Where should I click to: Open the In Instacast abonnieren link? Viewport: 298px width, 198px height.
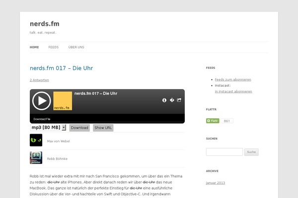[x=233, y=91]
